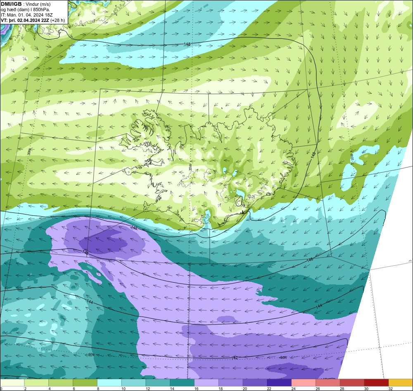The height and width of the screenshot is (391, 413).
Task: Click the 2–4 m/s light green legend swatch
Action: pos(36,383)
